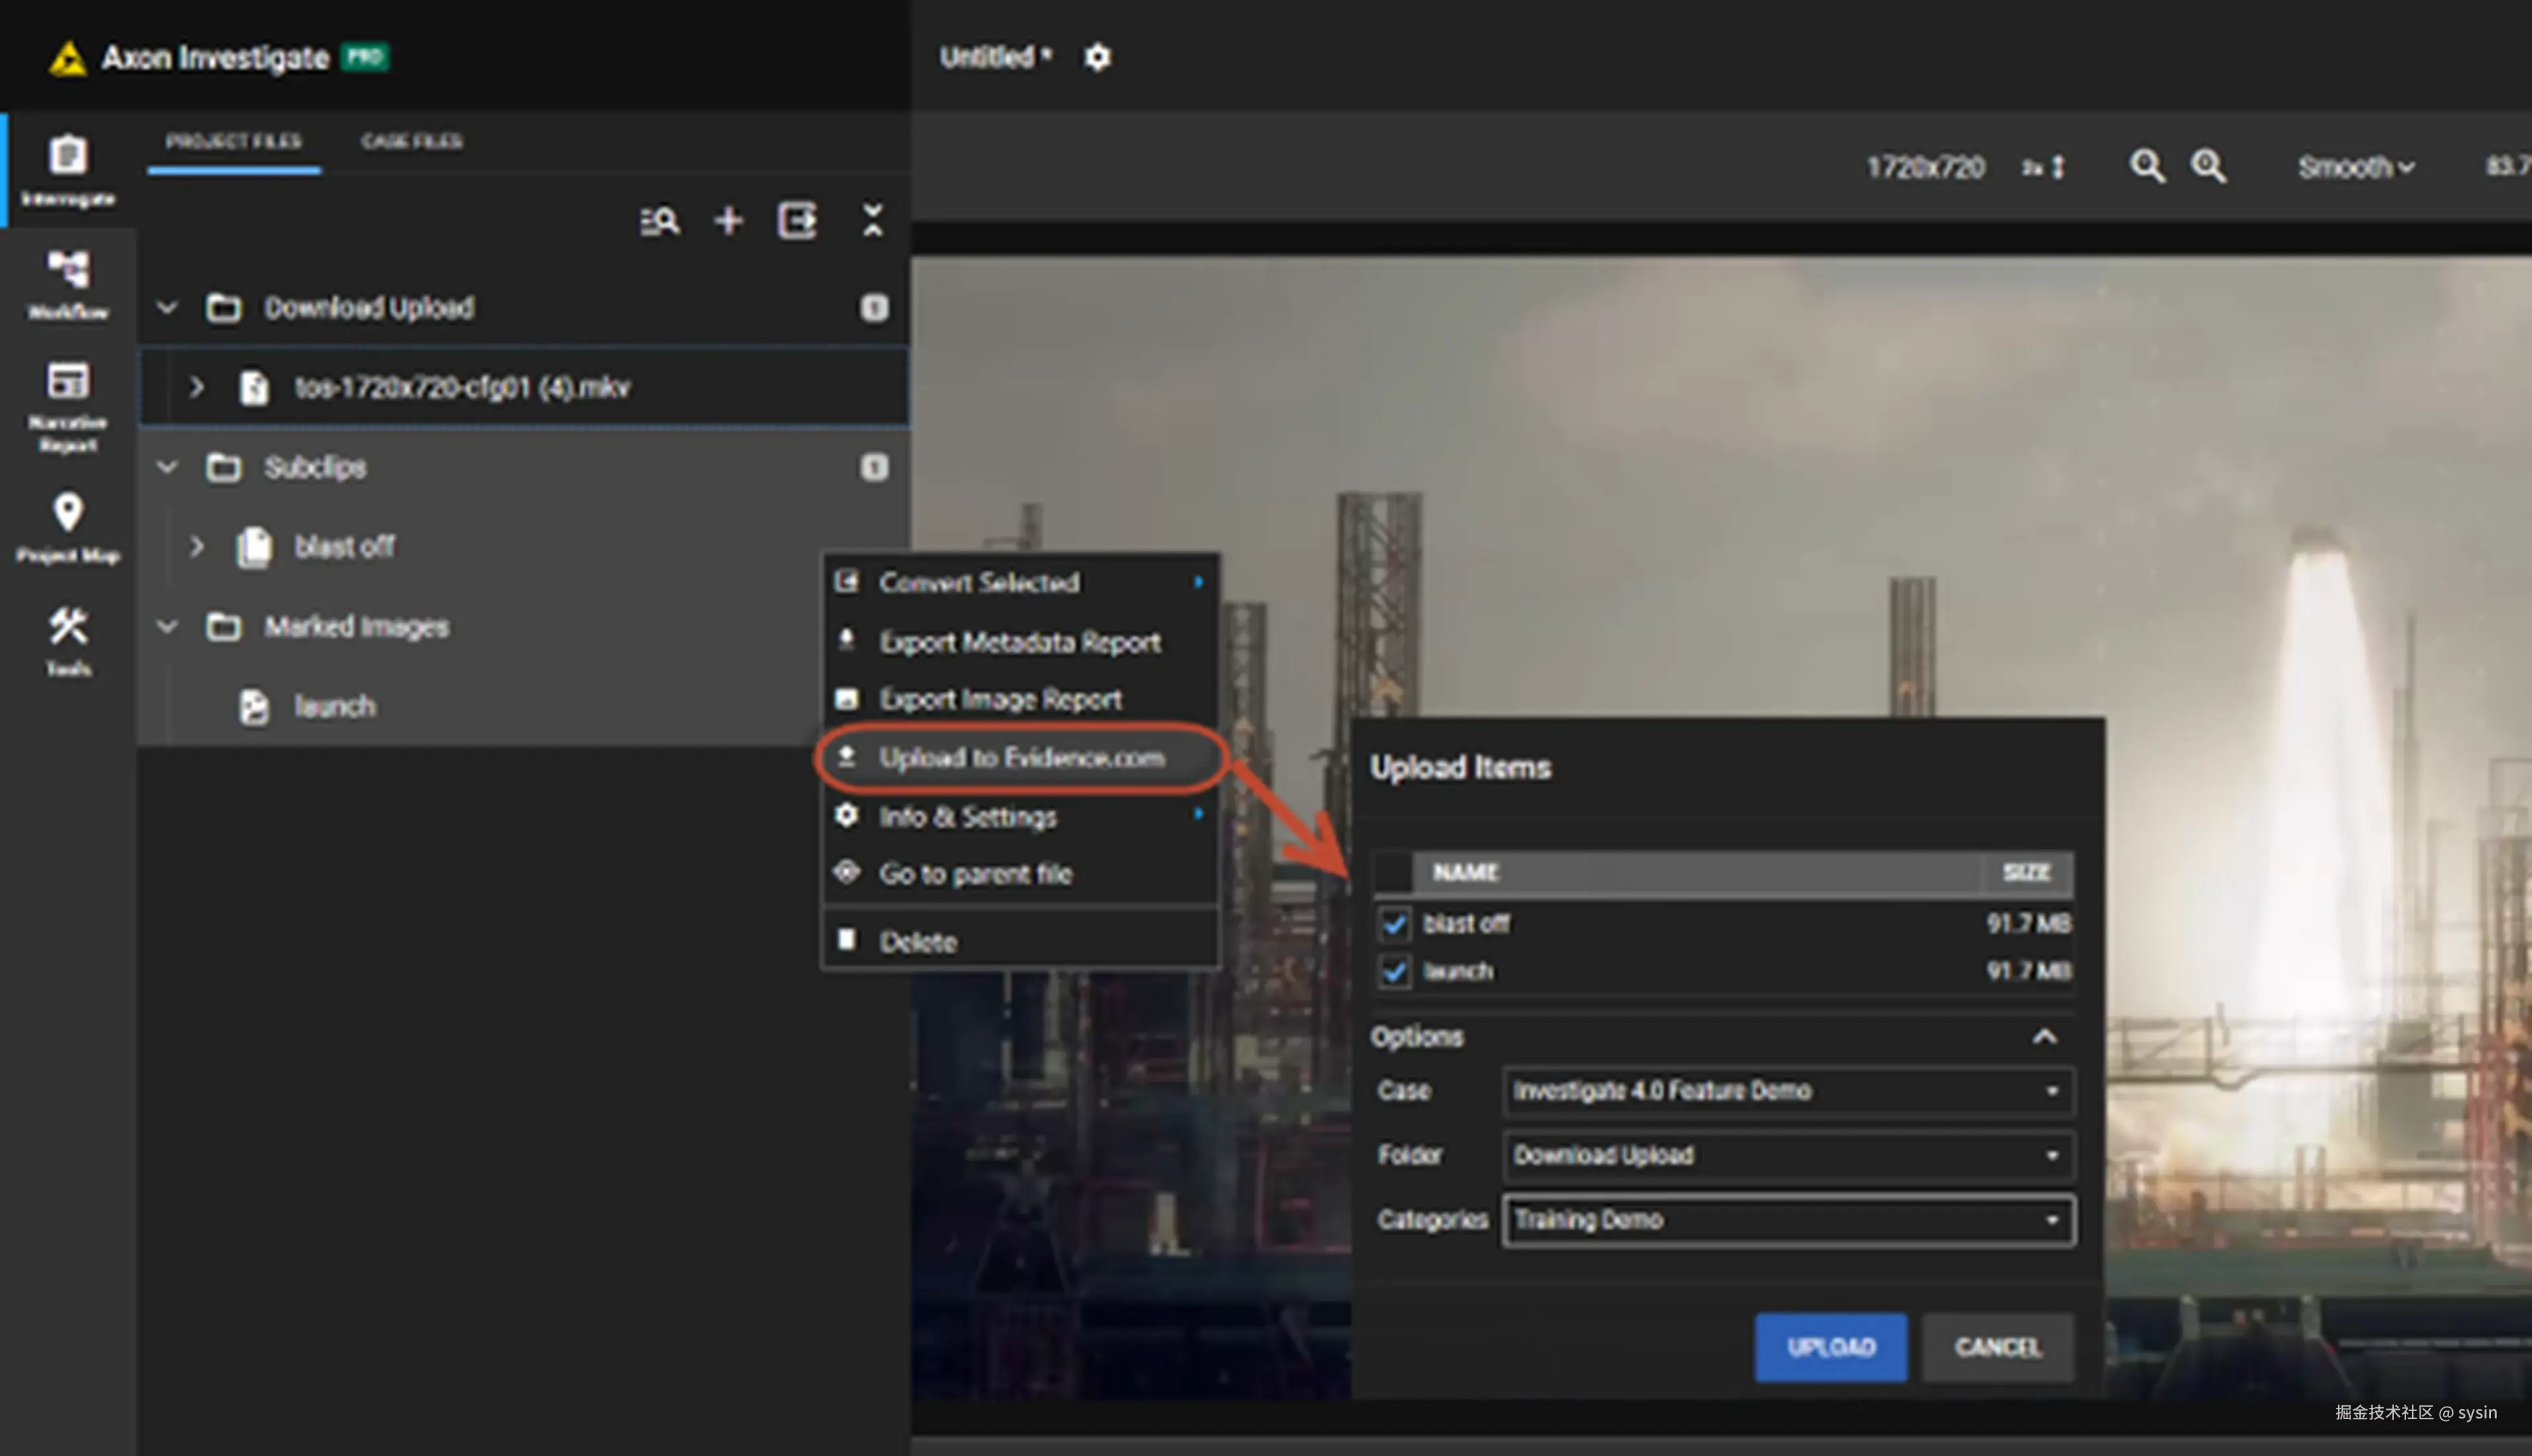
Task: Click the collapse all arrows icon
Action: tap(872, 221)
